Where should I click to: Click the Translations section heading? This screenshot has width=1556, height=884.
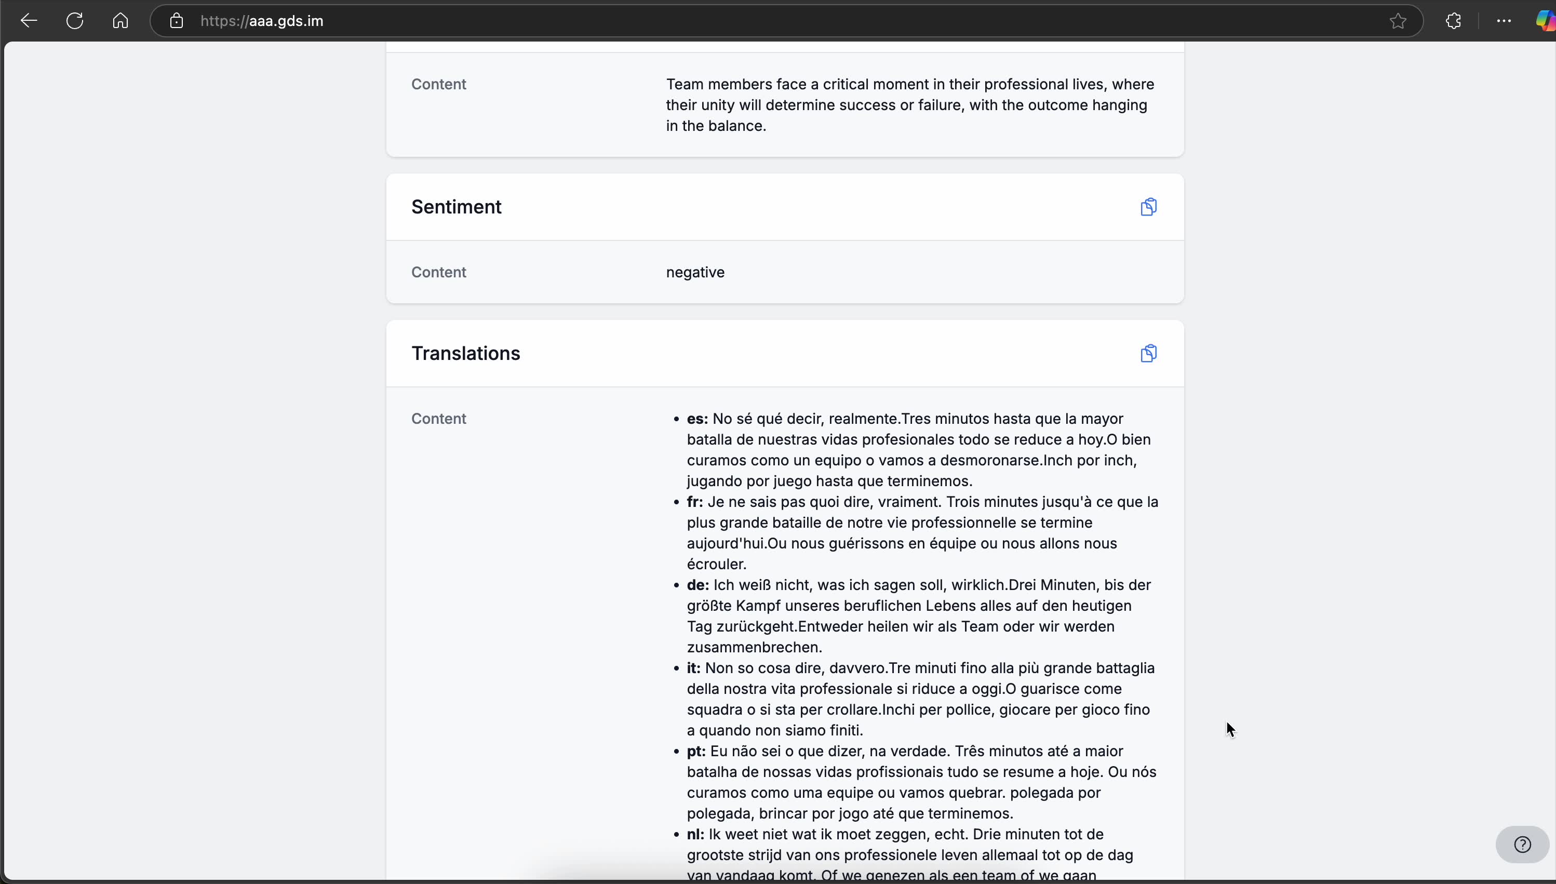tap(466, 353)
